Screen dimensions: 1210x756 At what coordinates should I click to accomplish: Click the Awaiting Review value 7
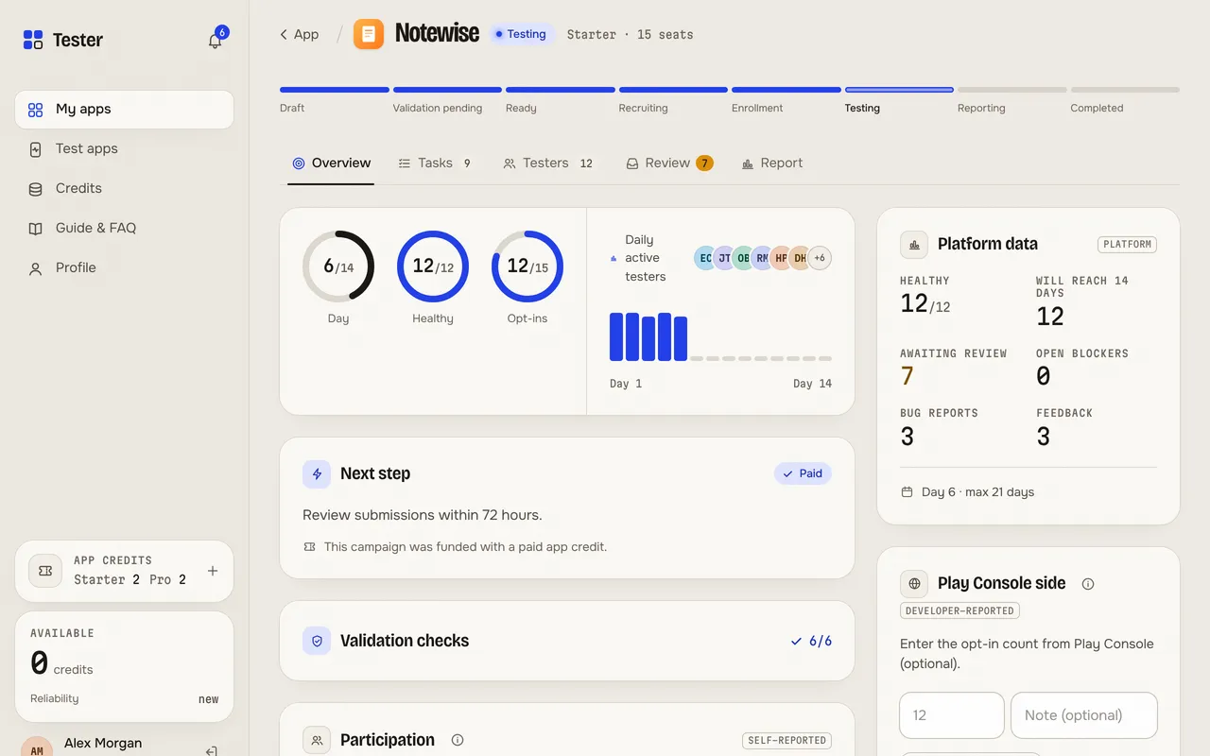click(x=907, y=376)
